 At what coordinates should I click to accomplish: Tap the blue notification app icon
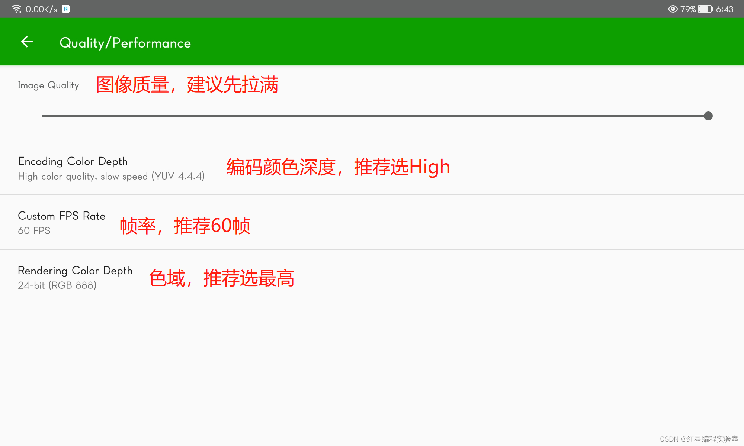coord(66,9)
